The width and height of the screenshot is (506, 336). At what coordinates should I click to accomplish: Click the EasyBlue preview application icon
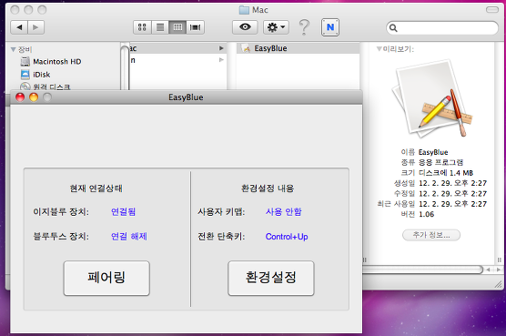[x=432, y=98]
